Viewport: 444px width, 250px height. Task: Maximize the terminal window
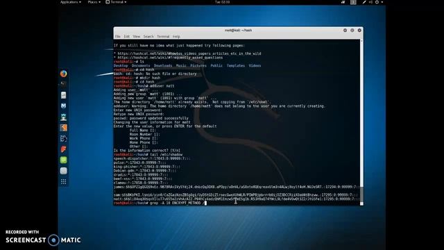click(x=352, y=31)
